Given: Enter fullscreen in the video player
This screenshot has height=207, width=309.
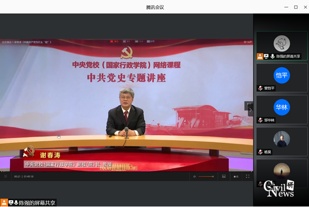Looking at the screenshot, I should [248, 176].
